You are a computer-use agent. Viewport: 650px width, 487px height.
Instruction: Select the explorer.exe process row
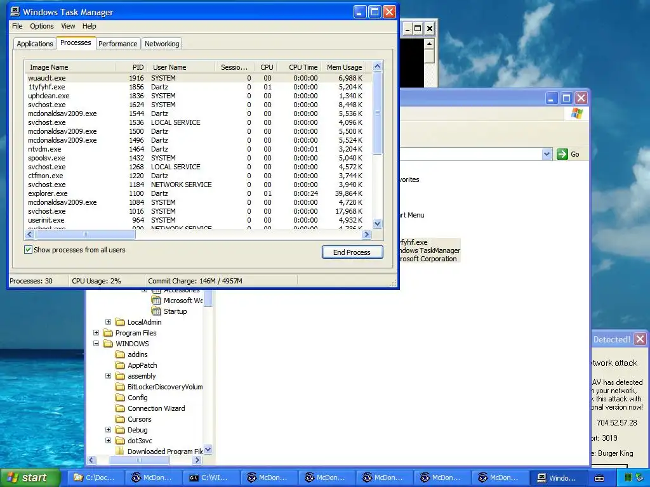(x=198, y=193)
